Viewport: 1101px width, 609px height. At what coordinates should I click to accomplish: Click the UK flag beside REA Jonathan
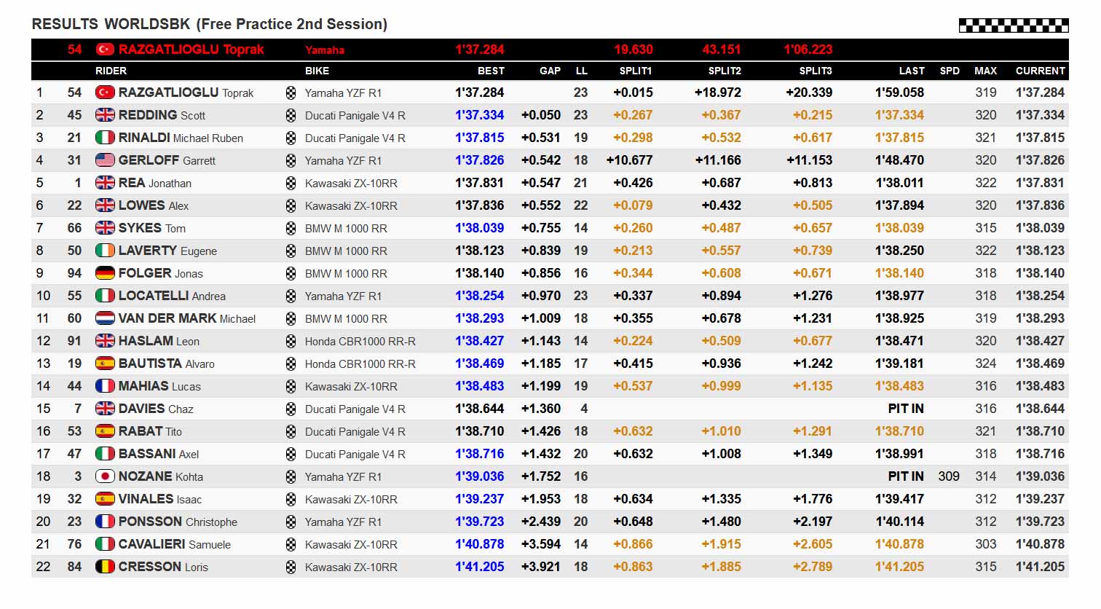coord(105,183)
